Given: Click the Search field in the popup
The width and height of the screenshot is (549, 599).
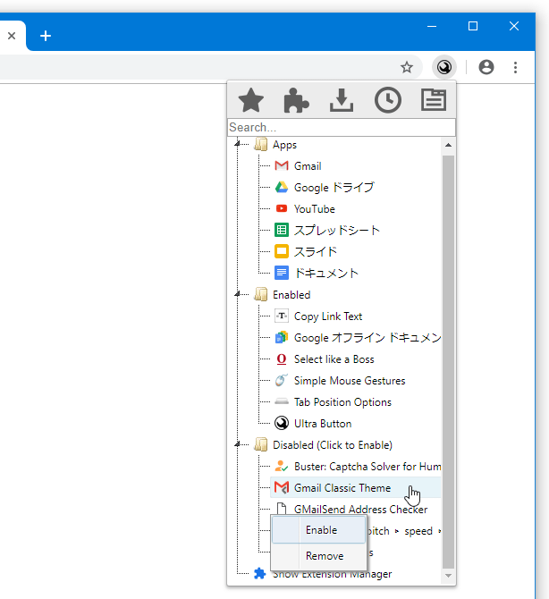Looking at the screenshot, I should tap(342, 127).
